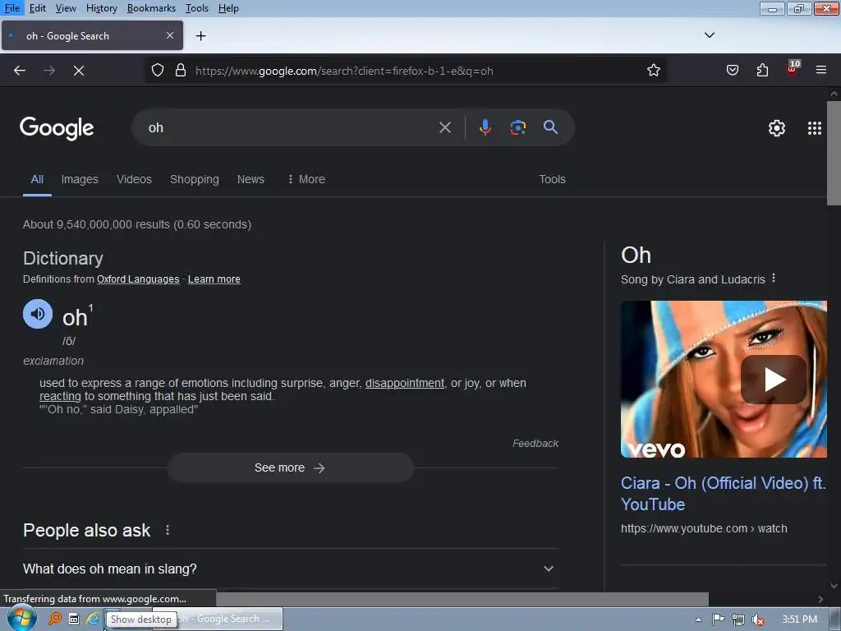Open the Google apps grid
The height and width of the screenshot is (631, 841).
[814, 128]
